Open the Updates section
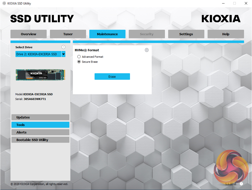Image resolution: width=252 pixels, height=190 pixels. click(x=40, y=117)
